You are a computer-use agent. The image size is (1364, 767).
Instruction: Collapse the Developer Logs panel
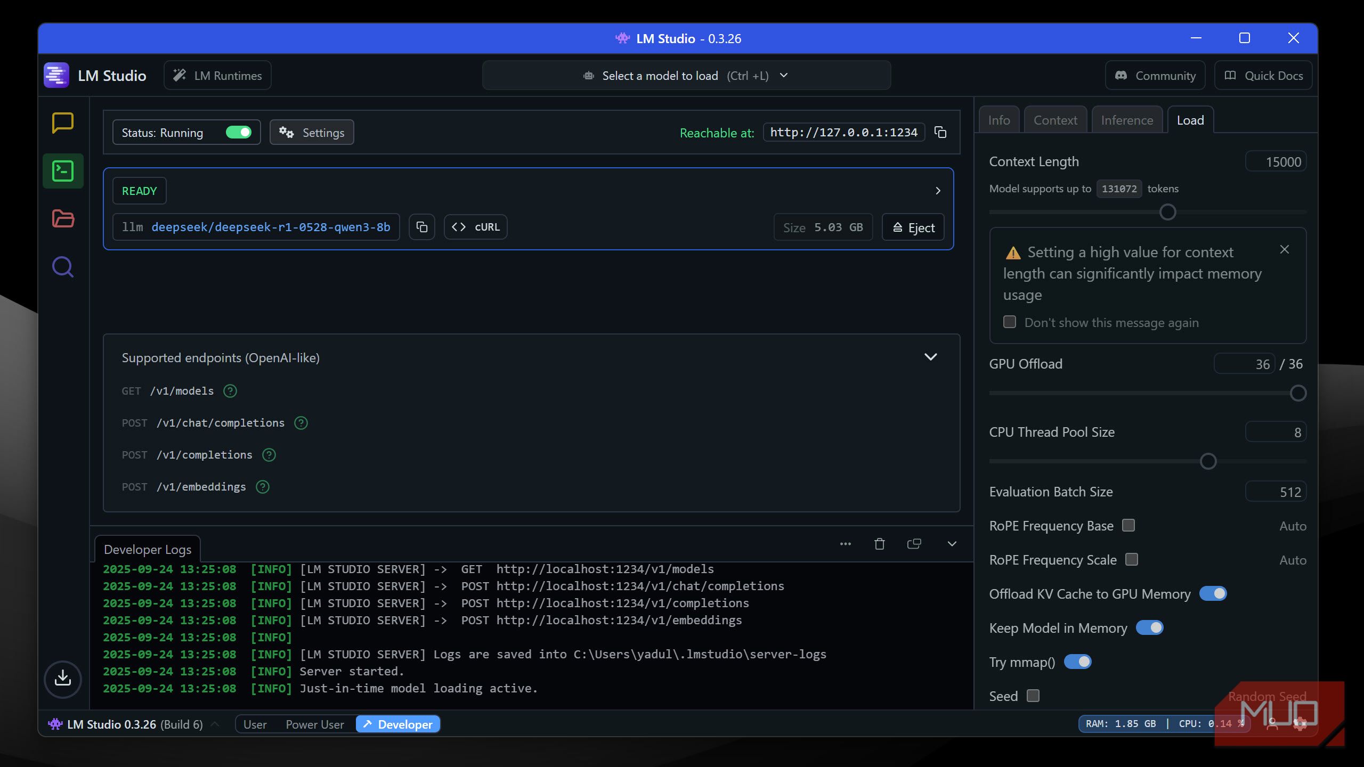coord(952,544)
